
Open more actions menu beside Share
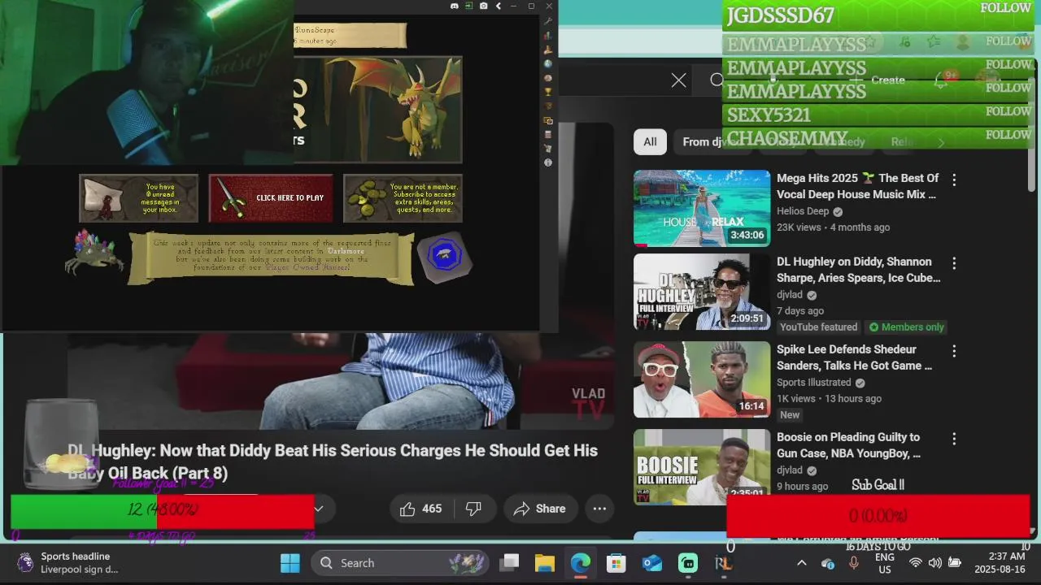(x=599, y=509)
